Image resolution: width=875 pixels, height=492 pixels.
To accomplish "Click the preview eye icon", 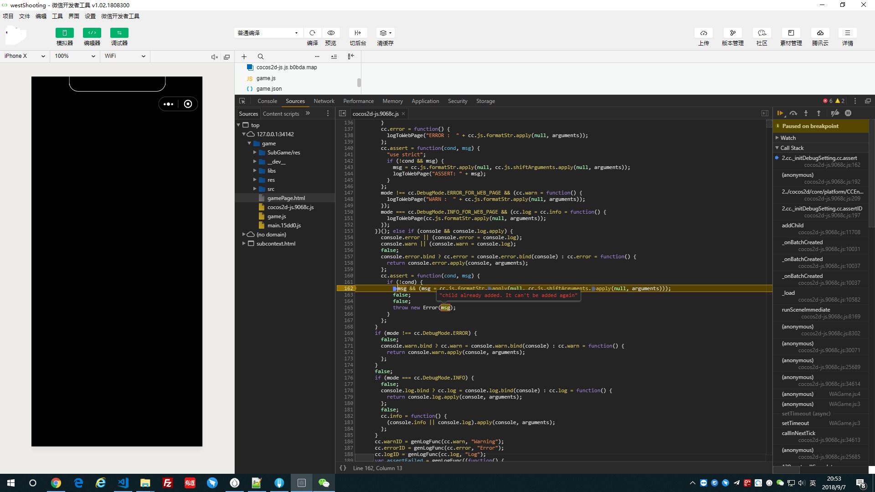I will 331,33.
